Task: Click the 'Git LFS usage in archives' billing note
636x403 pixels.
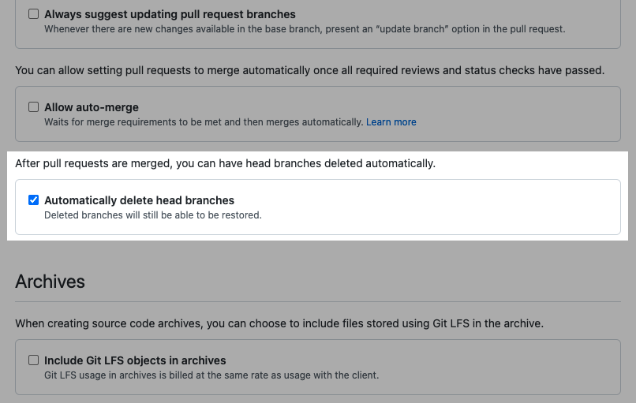Action: pyautogui.click(x=211, y=375)
